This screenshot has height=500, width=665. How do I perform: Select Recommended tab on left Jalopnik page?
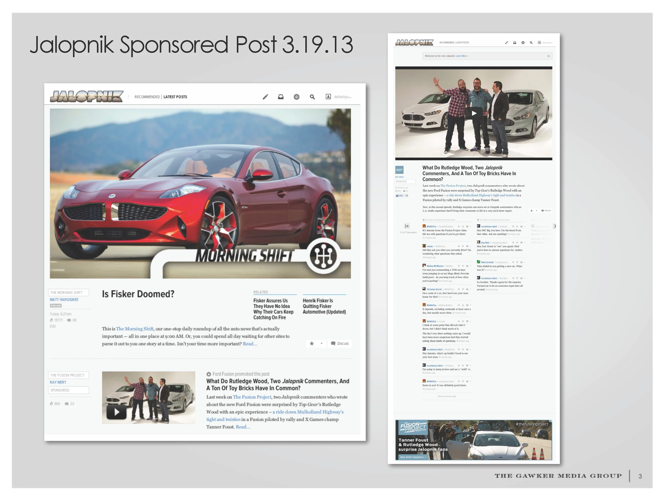147,97
